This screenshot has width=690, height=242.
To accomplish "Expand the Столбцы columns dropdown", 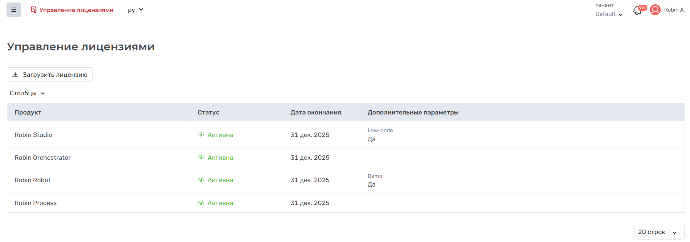I will coord(27,93).
